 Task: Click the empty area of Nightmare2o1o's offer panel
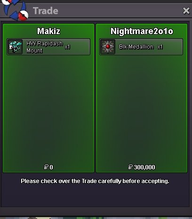click(x=142, y=109)
